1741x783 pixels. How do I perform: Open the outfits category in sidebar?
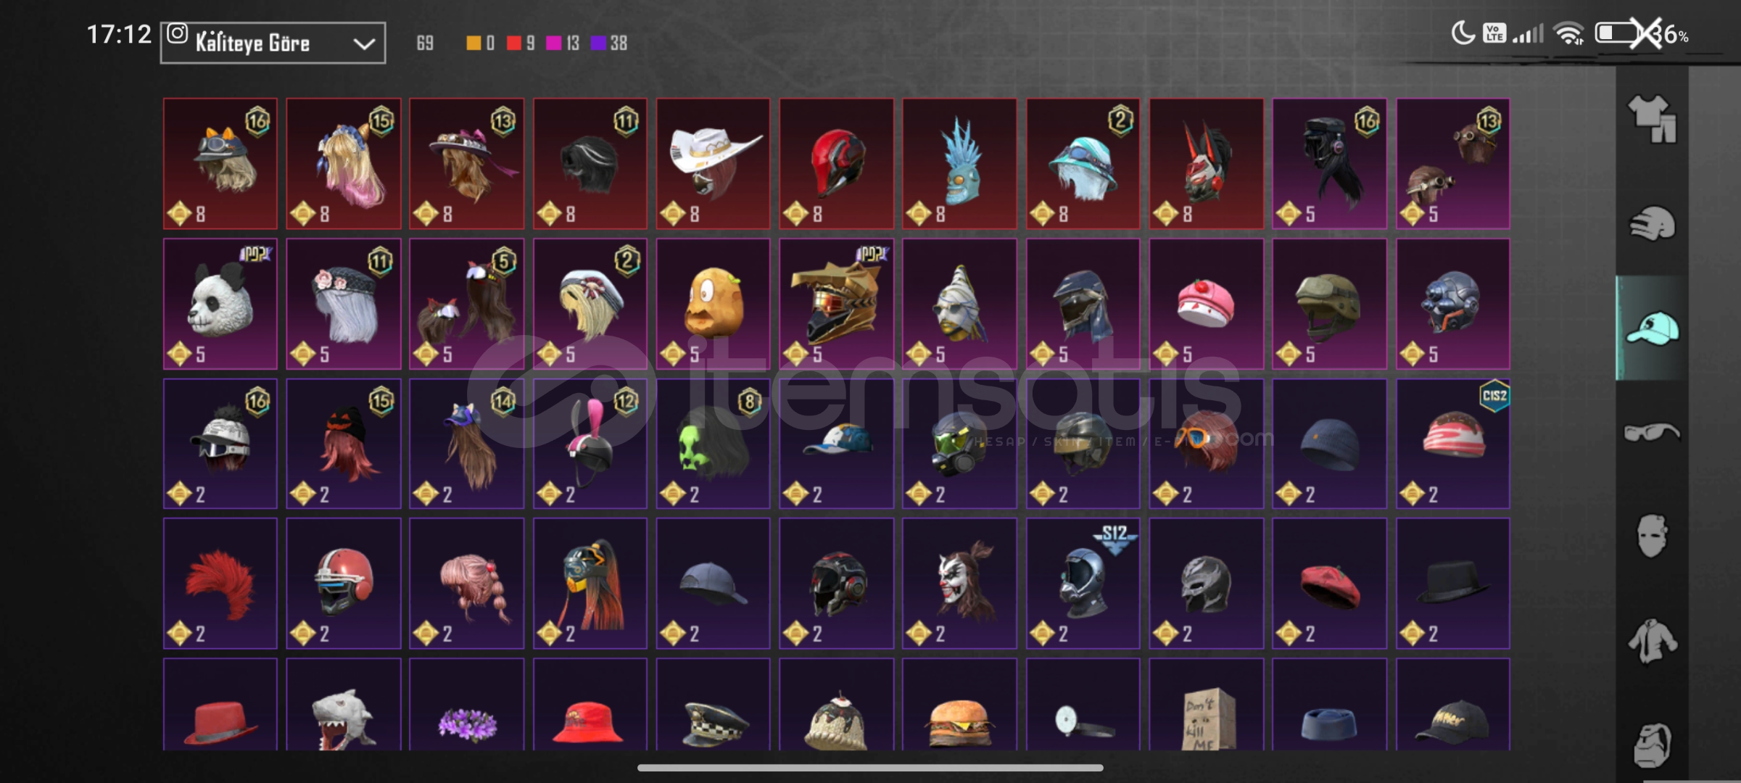(1652, 120)
